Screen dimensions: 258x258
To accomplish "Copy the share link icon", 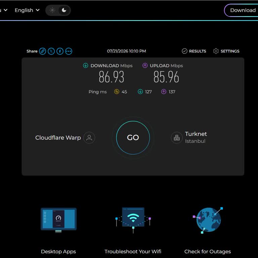I will pos(42,51).
